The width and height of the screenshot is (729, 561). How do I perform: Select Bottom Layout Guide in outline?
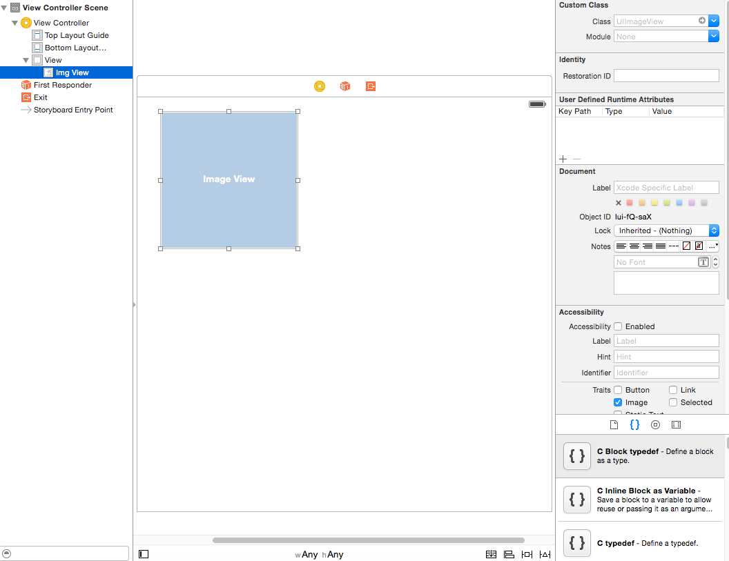click(x=75, y=48)
